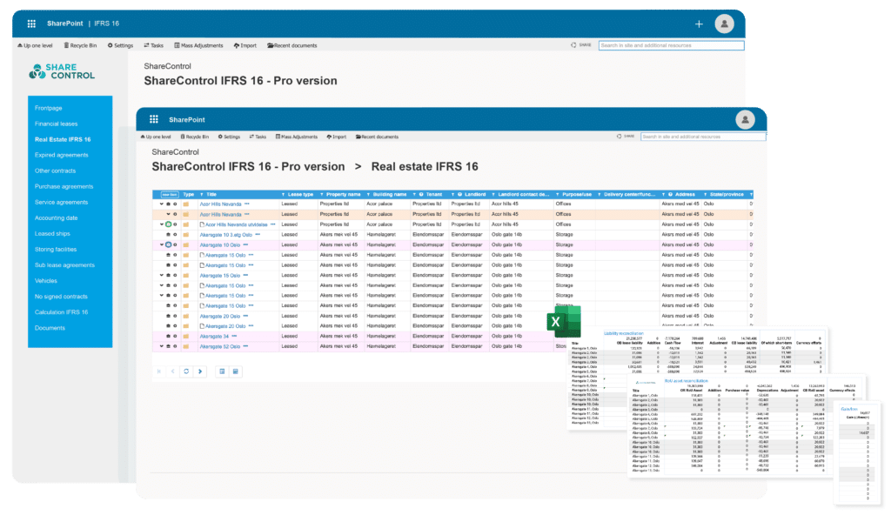The height and width of the screenshot is (515, 891).
Task: Open filter on the Purpose/use column
Action: point(558,194)
